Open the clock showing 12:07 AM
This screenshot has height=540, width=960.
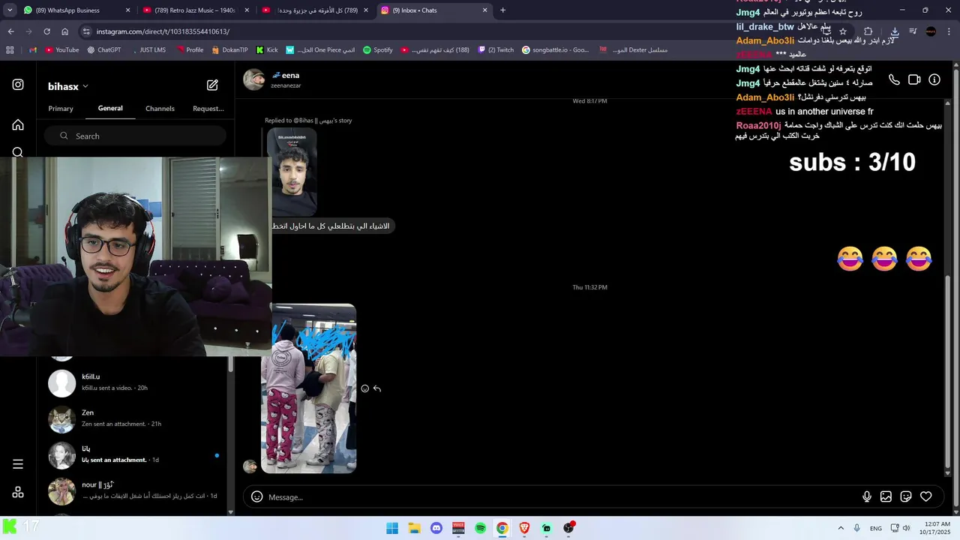coord(935,528)
